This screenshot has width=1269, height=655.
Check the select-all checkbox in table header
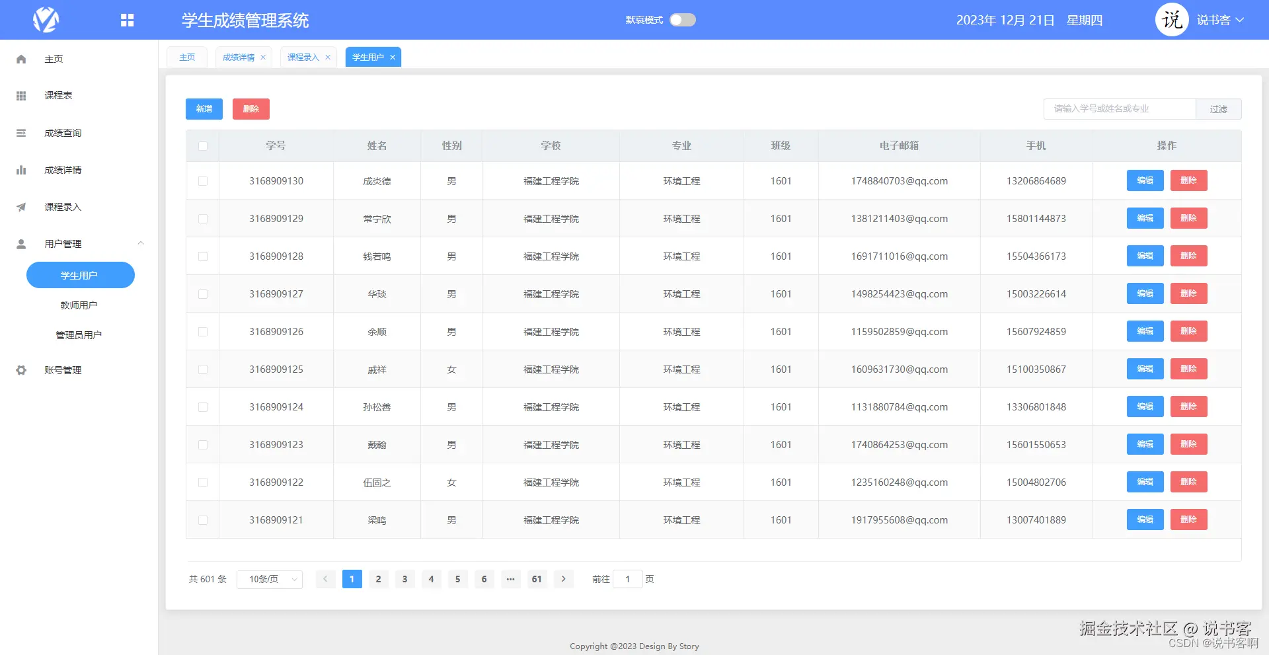[203, 146]
